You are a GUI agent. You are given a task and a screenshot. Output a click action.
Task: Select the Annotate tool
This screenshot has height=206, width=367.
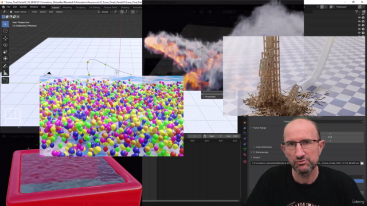(x=5, y=66)
